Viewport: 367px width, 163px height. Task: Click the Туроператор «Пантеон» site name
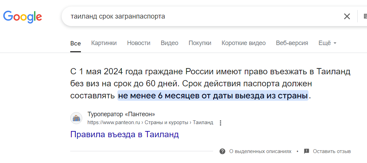[121, 115]
